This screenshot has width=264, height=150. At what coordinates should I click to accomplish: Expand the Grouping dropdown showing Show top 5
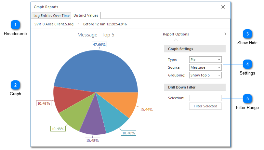pyautogui.click(x=205, y=75)
